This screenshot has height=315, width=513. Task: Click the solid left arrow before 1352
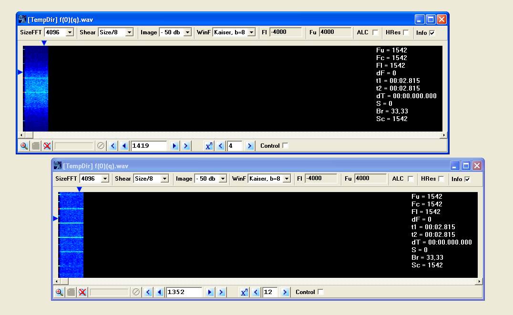pos(160,292)
